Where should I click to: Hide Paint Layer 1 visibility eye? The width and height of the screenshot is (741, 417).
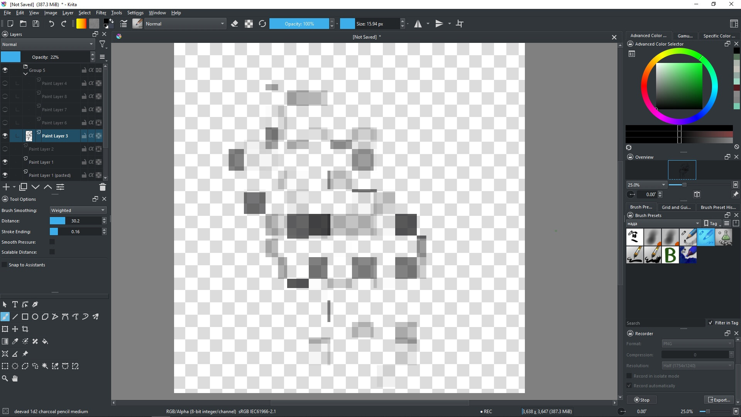5,162
